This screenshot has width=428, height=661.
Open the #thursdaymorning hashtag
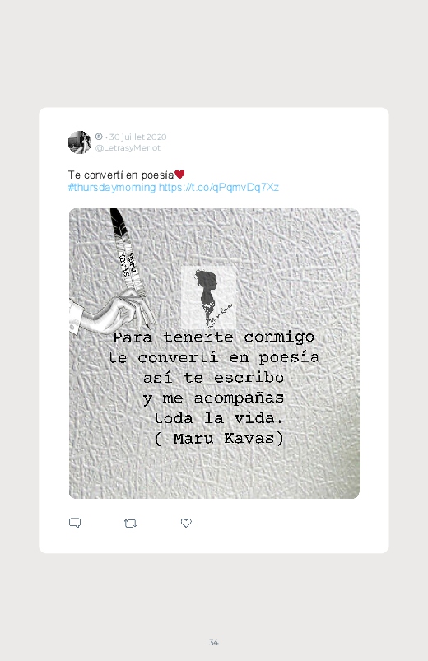click(112, 187)
